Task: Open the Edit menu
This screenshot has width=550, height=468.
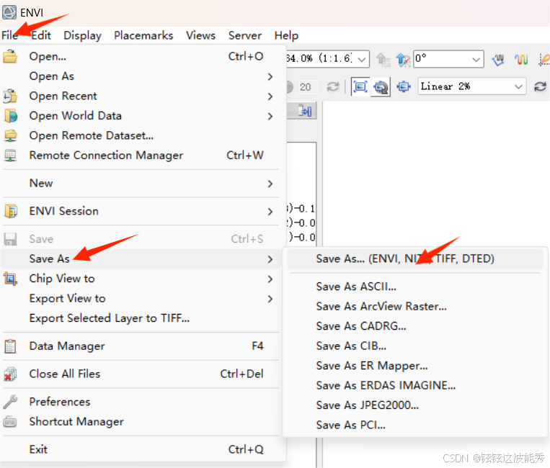Action: 41,35
